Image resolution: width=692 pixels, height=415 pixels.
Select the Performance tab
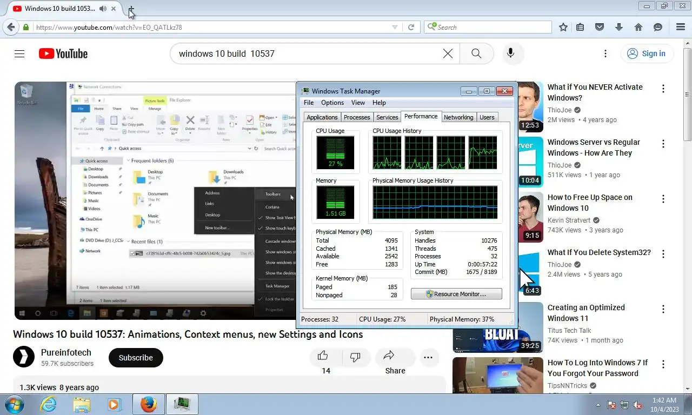tap(421, 116)
